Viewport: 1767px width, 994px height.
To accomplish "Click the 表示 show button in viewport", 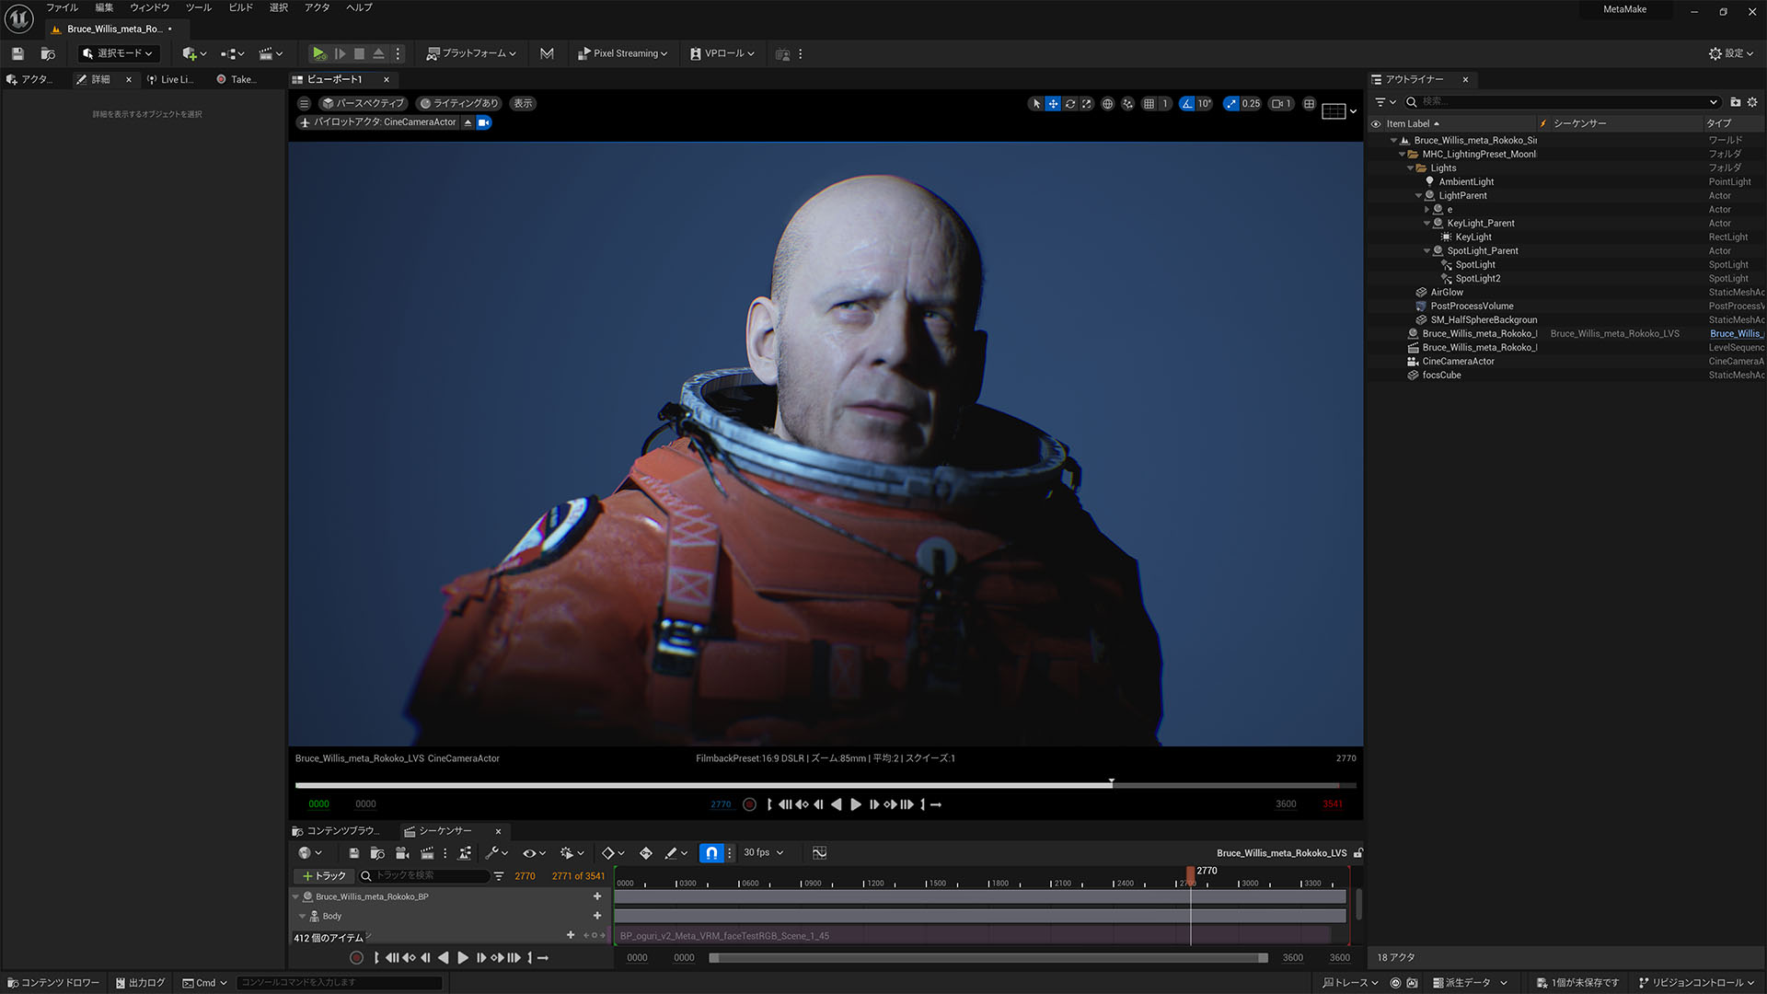I will [523, 104].
